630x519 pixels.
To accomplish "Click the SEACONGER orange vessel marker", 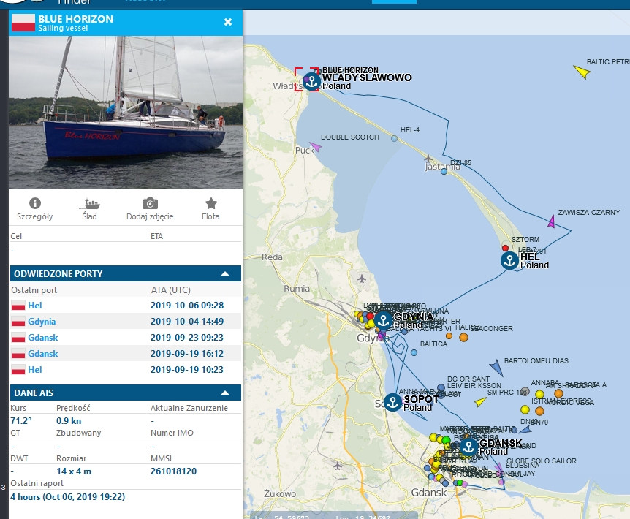I will point(463,338).
